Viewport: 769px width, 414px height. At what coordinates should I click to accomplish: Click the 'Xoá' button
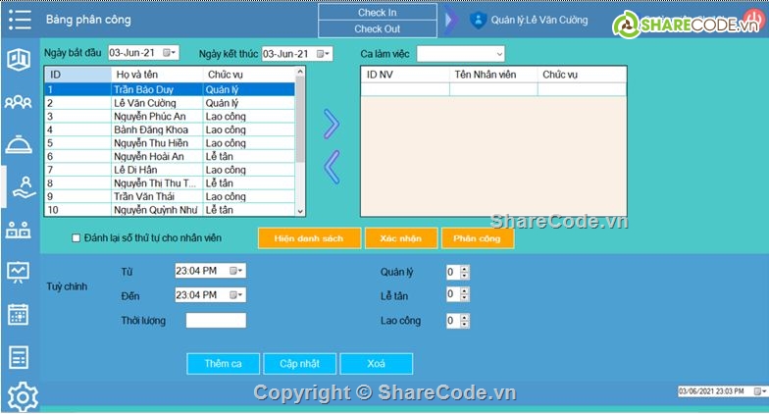pos(377,364)
